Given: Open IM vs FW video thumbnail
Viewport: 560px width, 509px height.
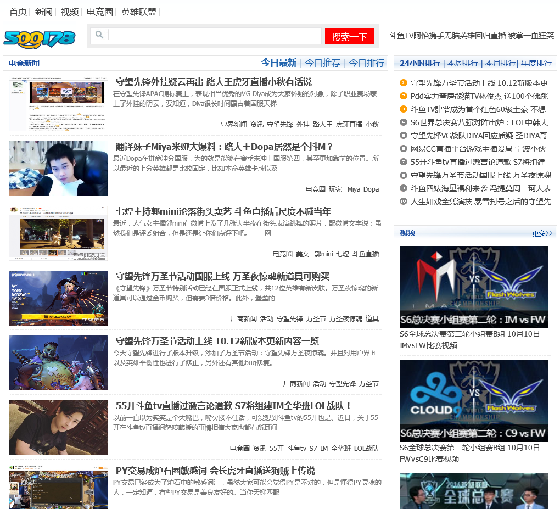Looking at the screenshot, I should pos(474,287).
